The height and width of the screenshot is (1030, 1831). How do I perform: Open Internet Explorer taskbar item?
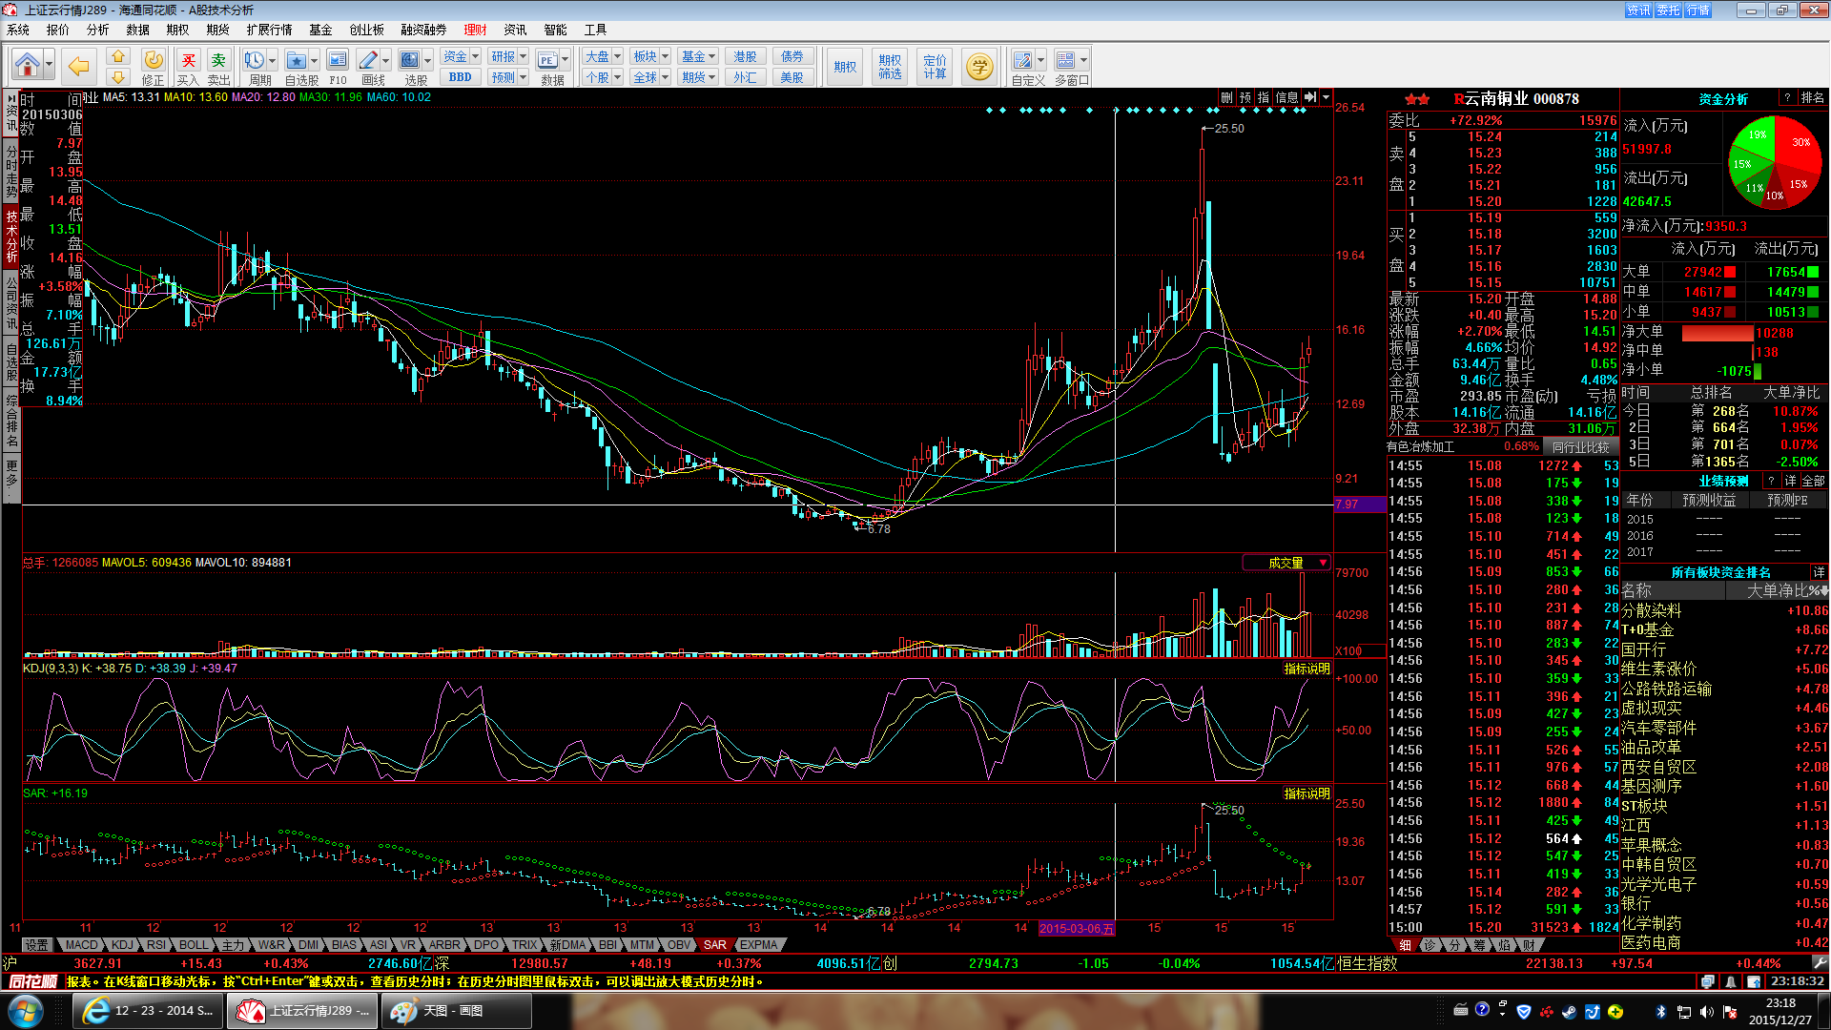click(x=149, y=1011)
